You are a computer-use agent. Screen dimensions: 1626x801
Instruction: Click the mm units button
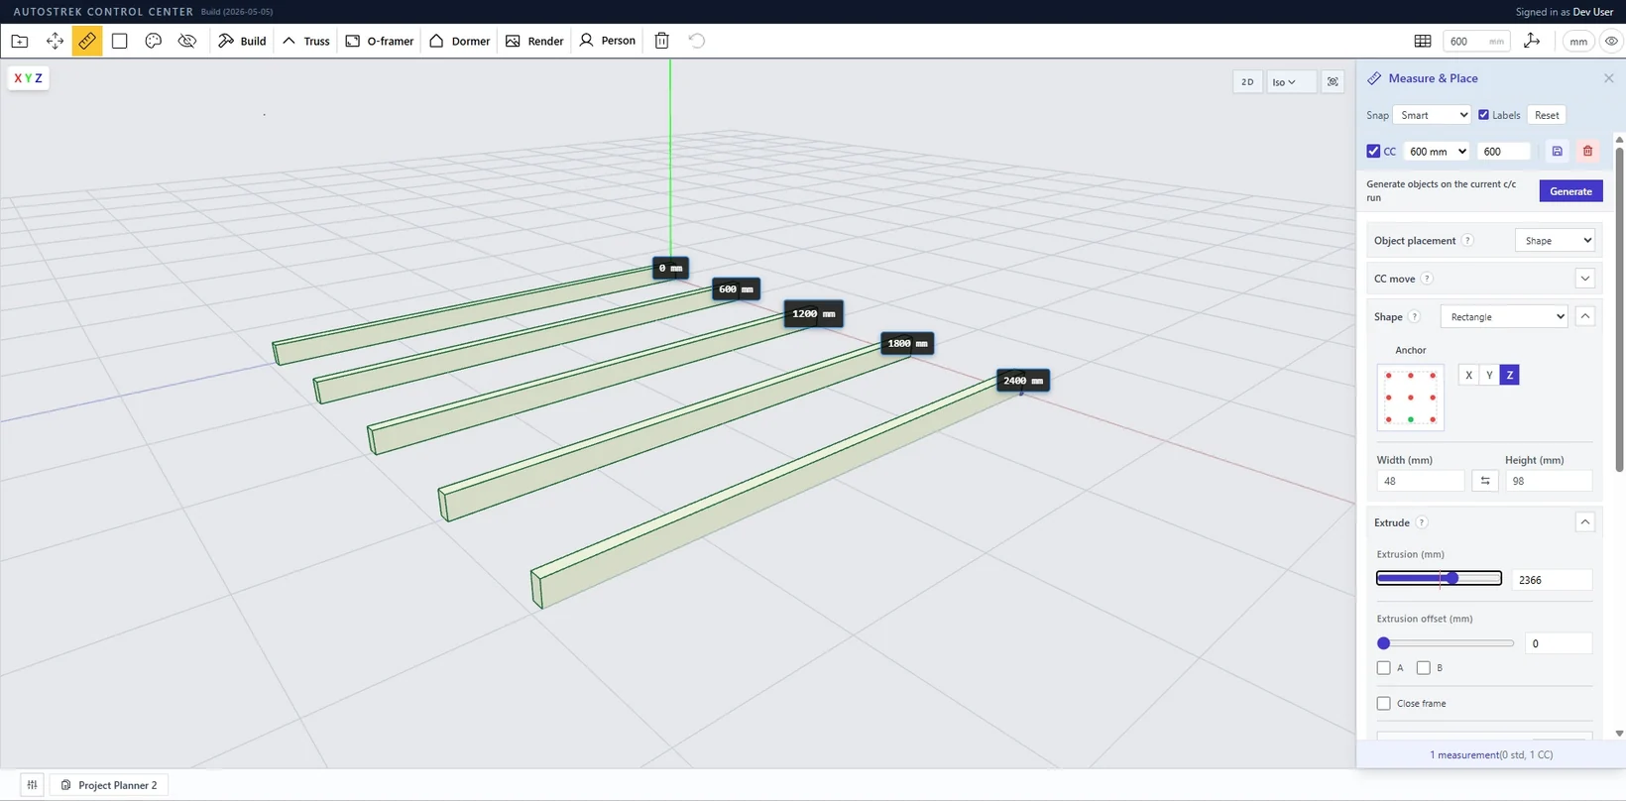point(1578,41)
